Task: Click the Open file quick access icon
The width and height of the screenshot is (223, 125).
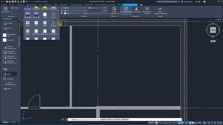Action: click(x=10, y=1)
